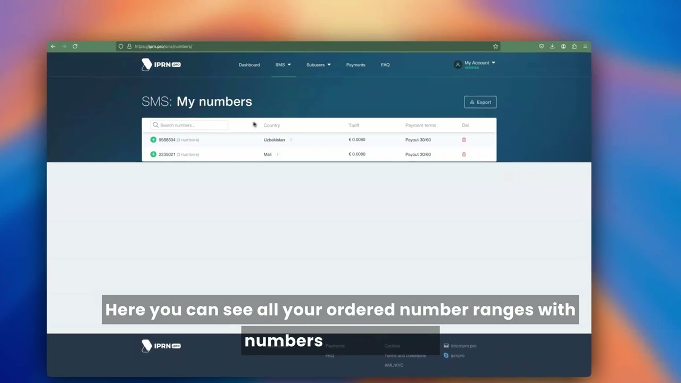
Task: Delete the Mali range via trash icon
Action: (464, 154)
